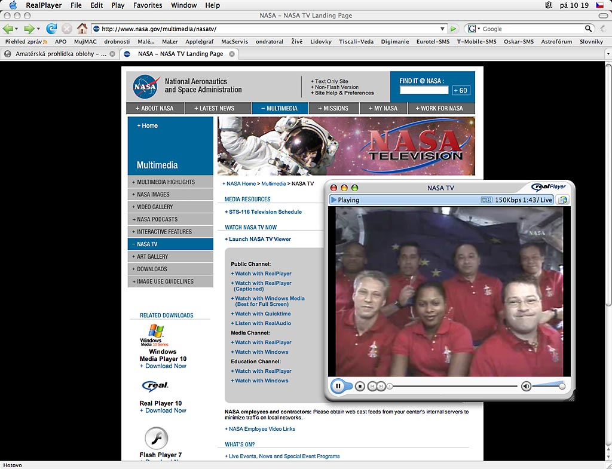Image resolution: width=612 pixels, height=469 pixels.
Task: Open the STS-116 Television Schedule link
Action: [263, 212]
